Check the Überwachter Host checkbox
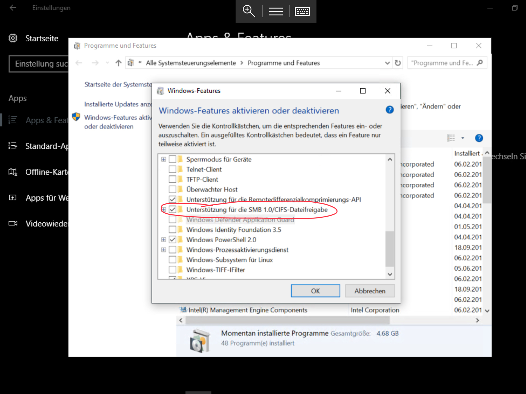 pyautogui.click(x=172, y=189)
